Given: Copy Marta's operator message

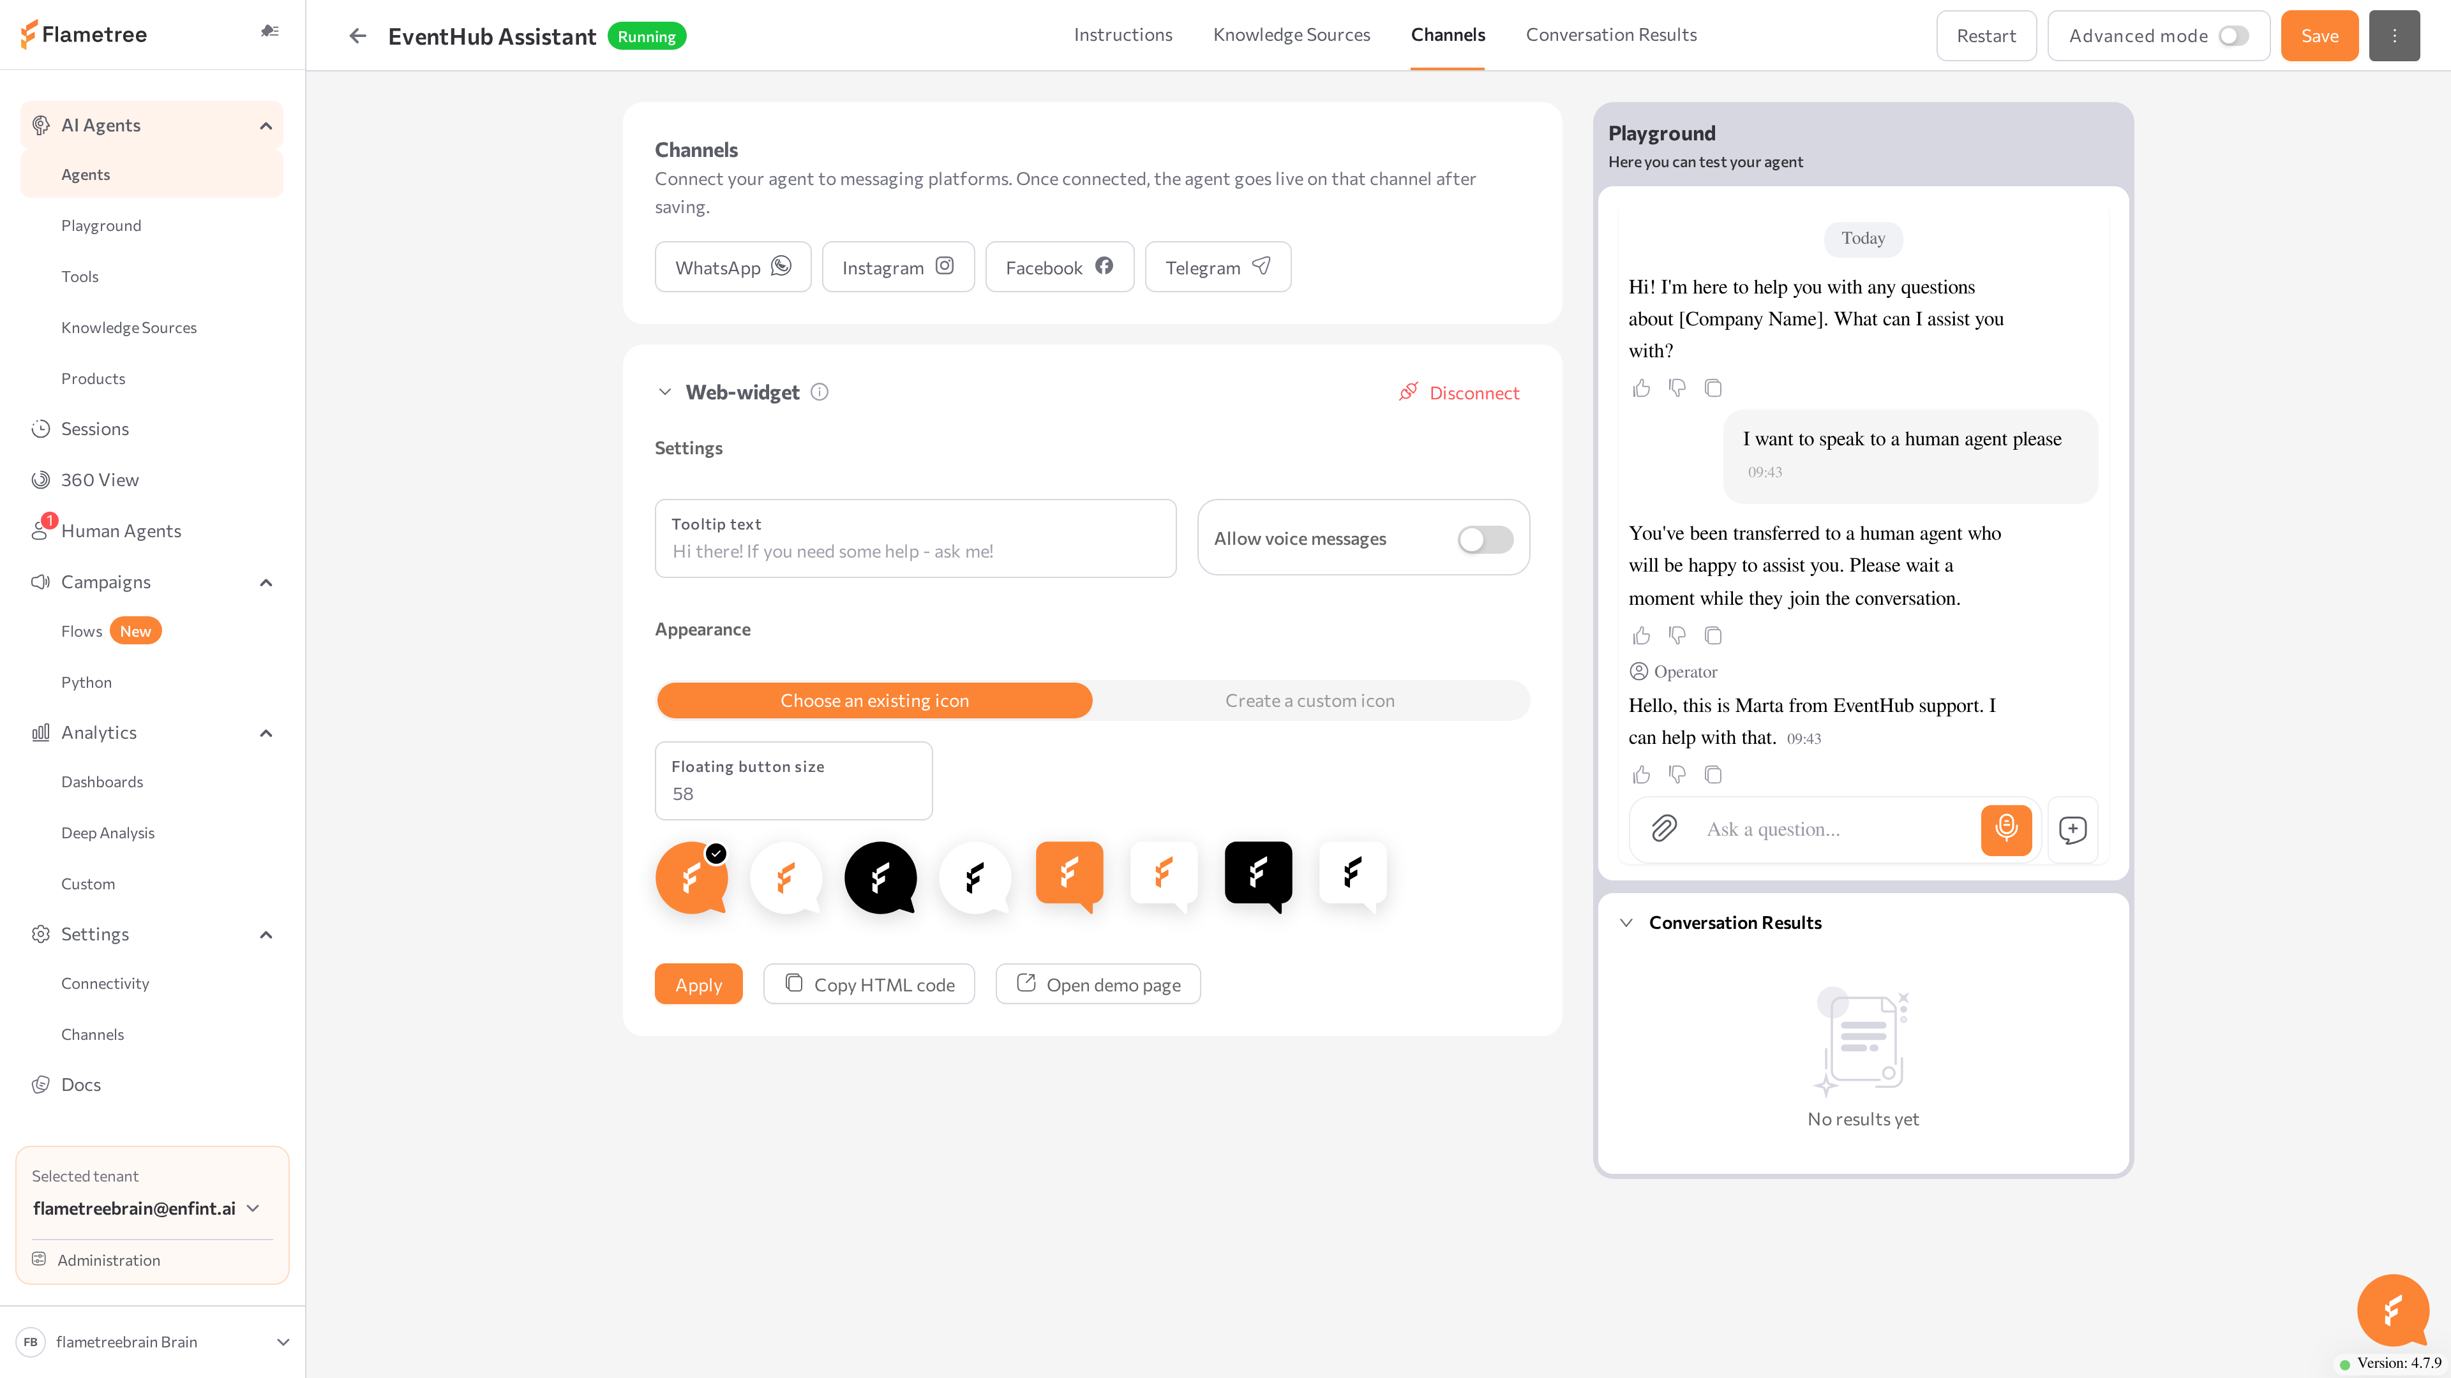Looking at the screenshot, I should (1713, 774).
